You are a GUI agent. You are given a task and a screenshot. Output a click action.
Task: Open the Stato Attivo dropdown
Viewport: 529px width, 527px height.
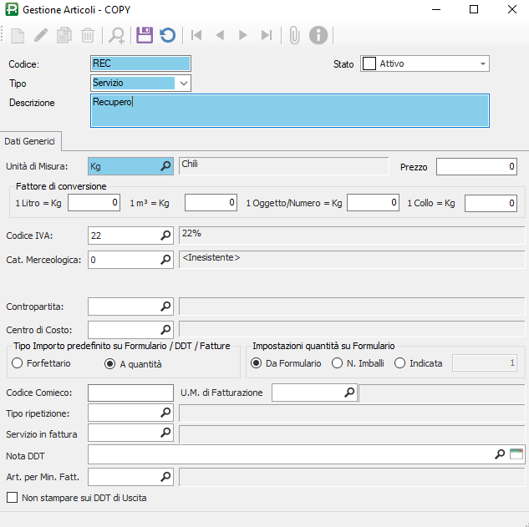pyautogui.click(x=482, y=63)
